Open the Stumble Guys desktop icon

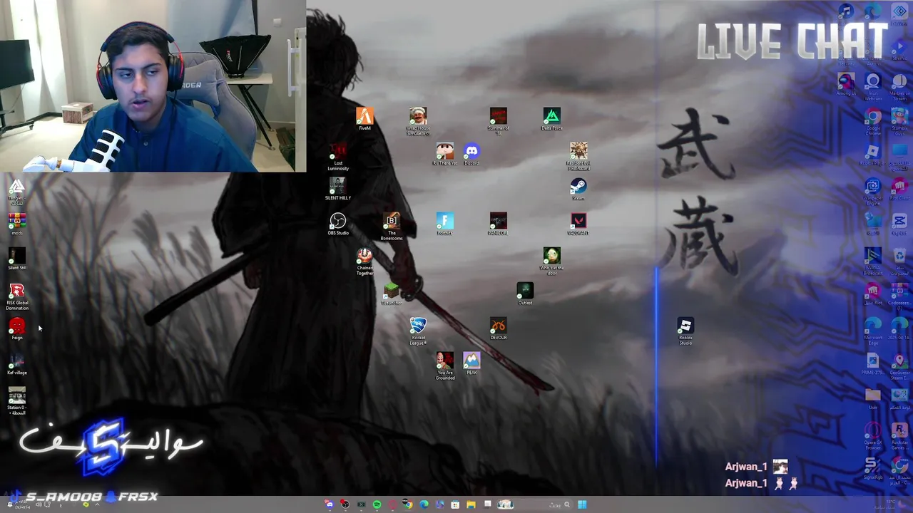(x=899, y=120)
